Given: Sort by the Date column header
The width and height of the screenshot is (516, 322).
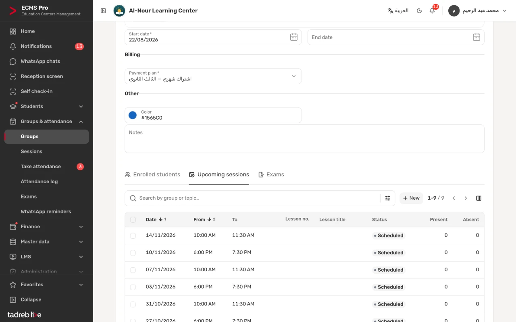Looking at the screenshot, I should (x=156, y=219).
